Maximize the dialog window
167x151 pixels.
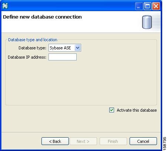pos(147,6)
